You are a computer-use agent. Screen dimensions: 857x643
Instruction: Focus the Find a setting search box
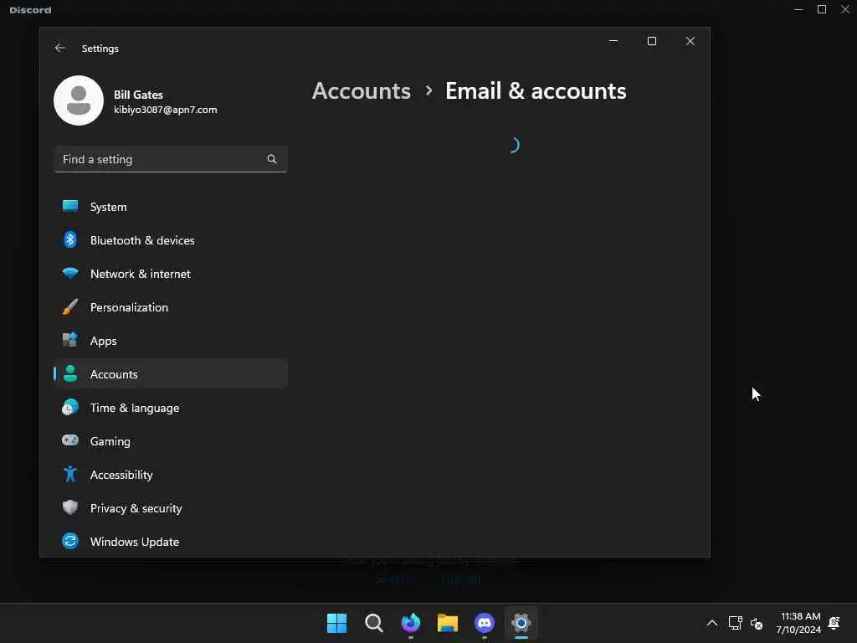pyautogui.click(x=171, y=159)
